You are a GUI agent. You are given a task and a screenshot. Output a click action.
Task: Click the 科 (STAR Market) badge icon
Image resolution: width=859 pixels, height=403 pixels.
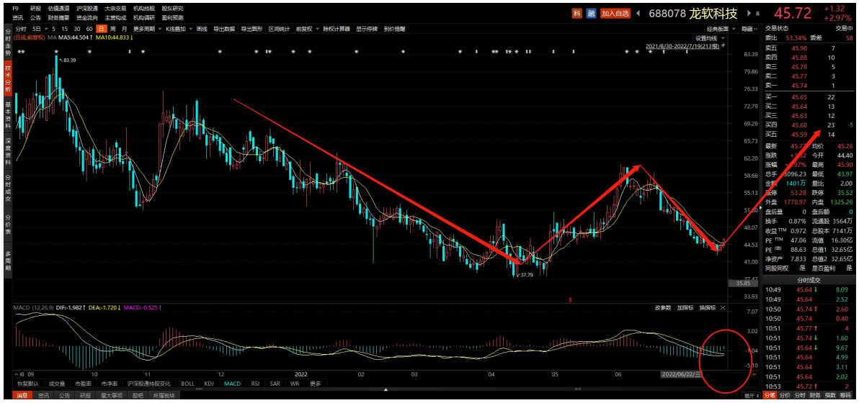pos(577,13)
